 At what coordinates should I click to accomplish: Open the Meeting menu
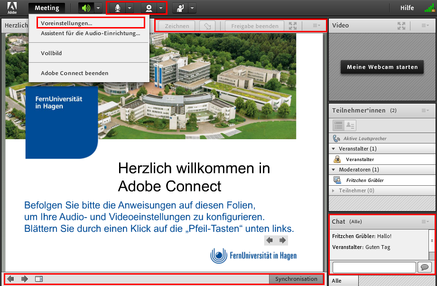click(47, 8)
